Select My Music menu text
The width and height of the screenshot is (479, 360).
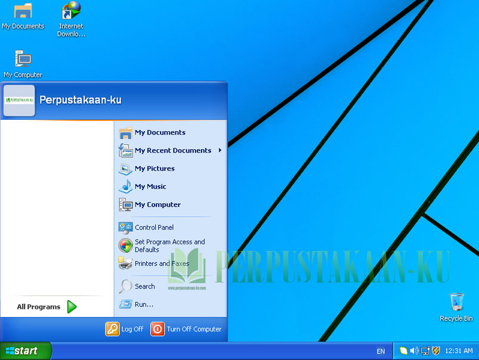pos(150,187)
